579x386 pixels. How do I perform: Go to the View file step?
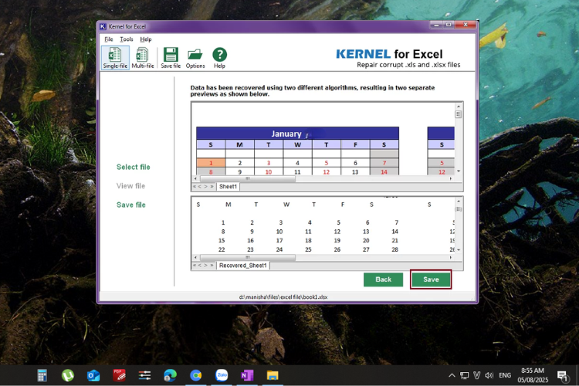(x=130, y=186)
